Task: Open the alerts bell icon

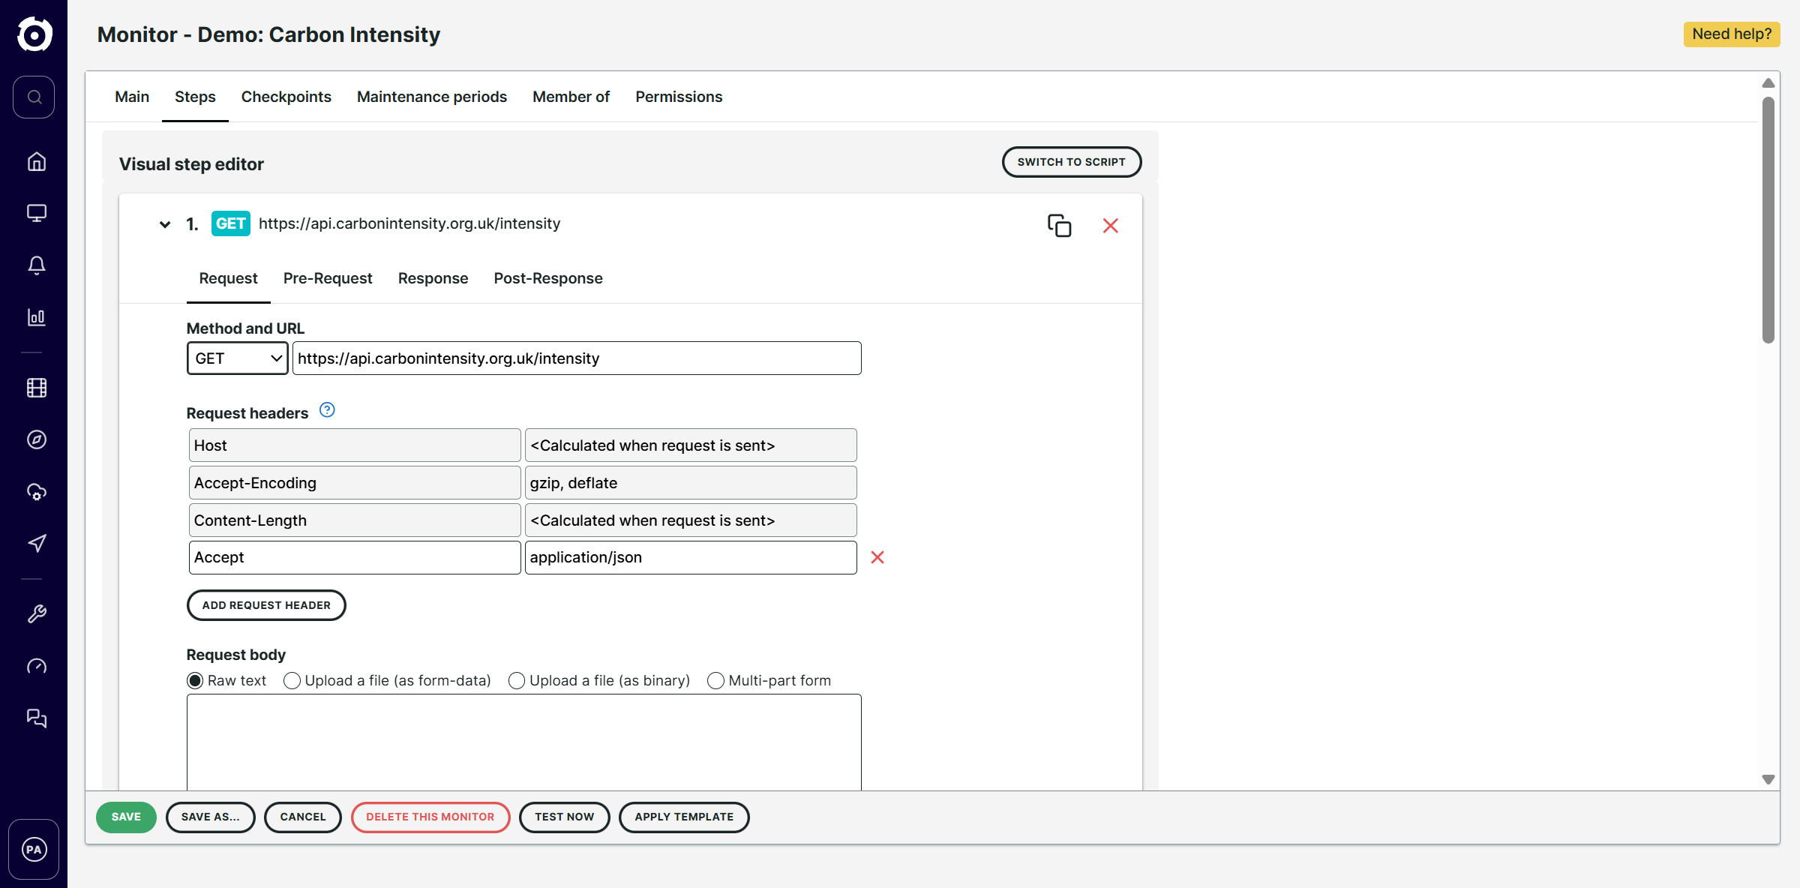Action: [36, 265]
